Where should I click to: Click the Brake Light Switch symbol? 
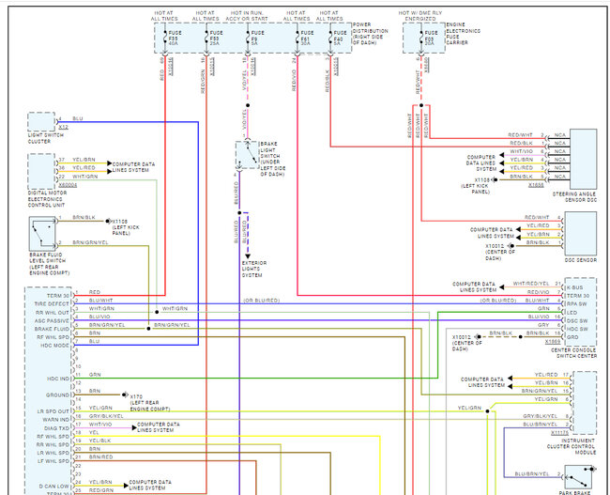click(x=247, y=155)
